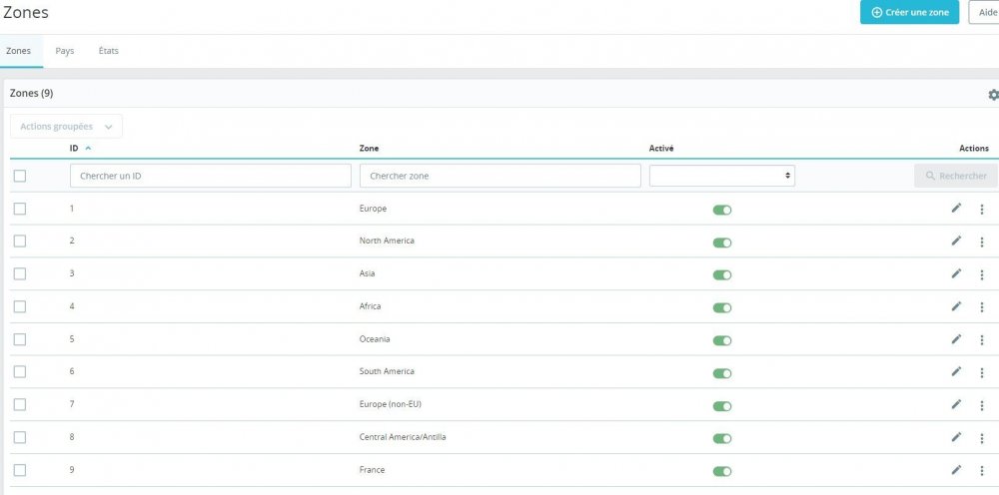The width and height of the screenshot is (999, 495).
Task: Click the pencil edit icon for Europe
Action: (x=956, y=209)
